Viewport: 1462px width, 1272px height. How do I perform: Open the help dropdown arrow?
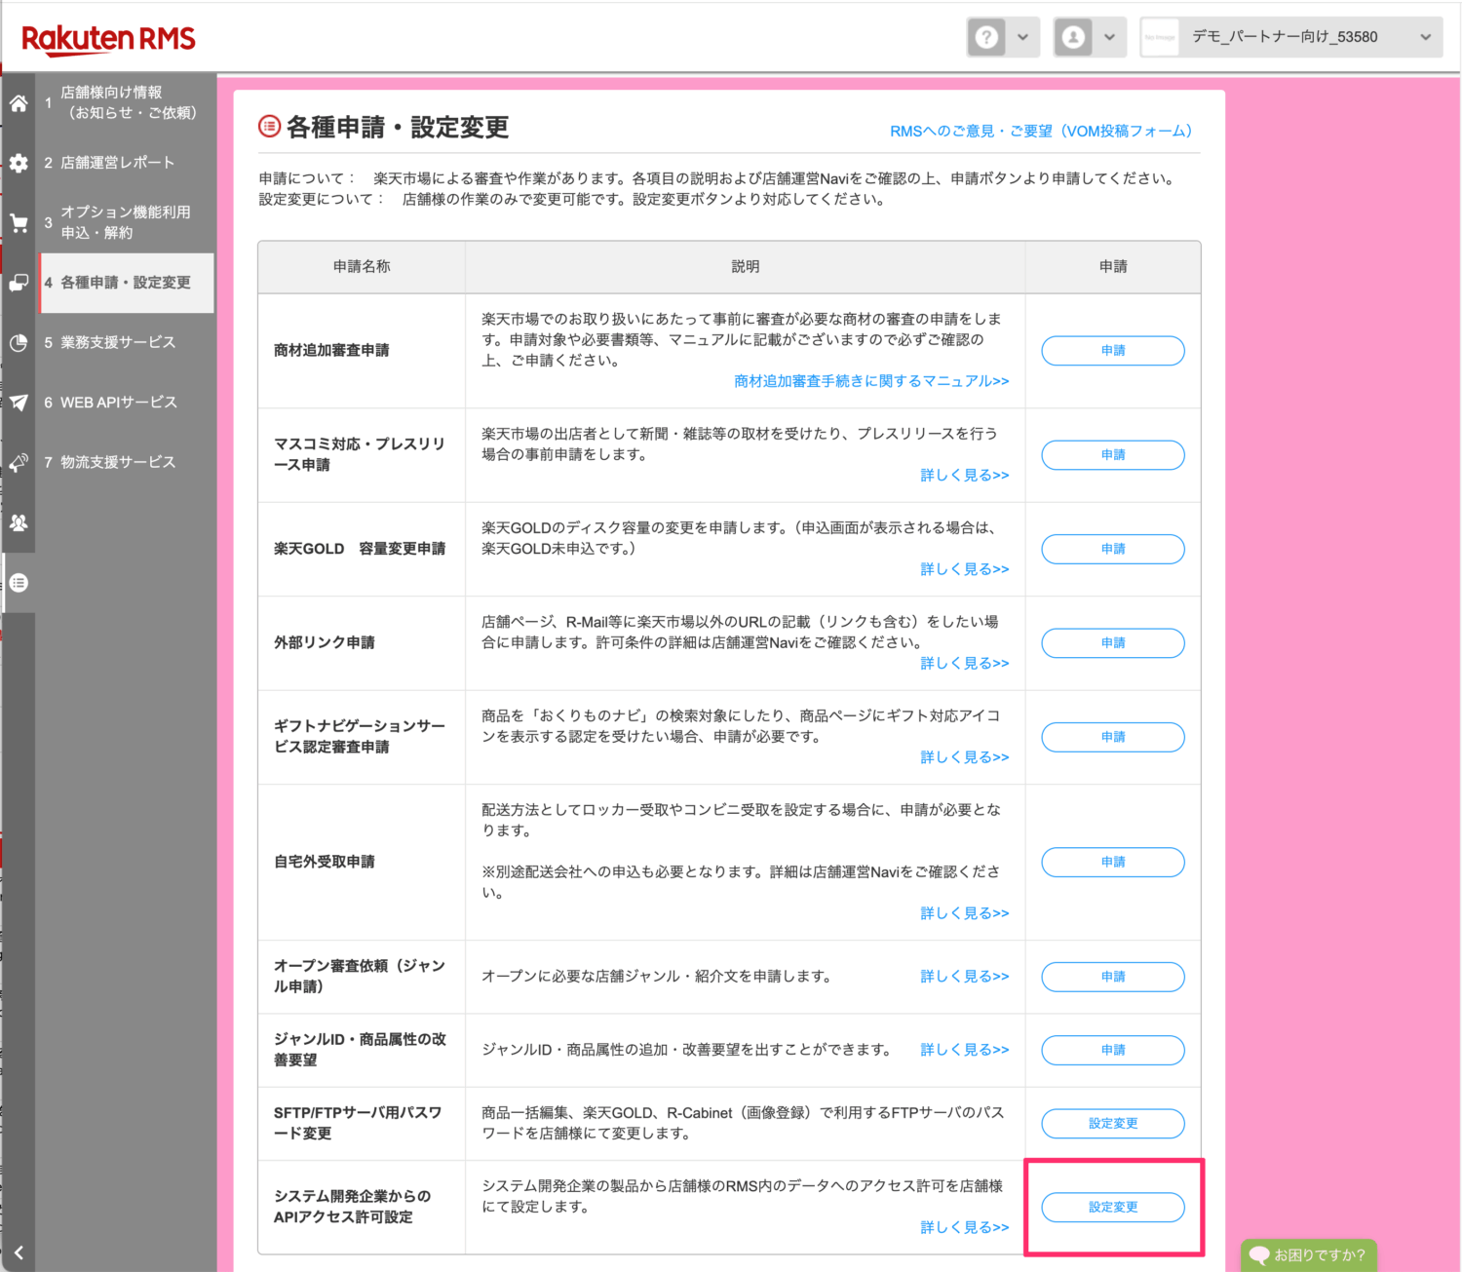[x=1022, y=37]
